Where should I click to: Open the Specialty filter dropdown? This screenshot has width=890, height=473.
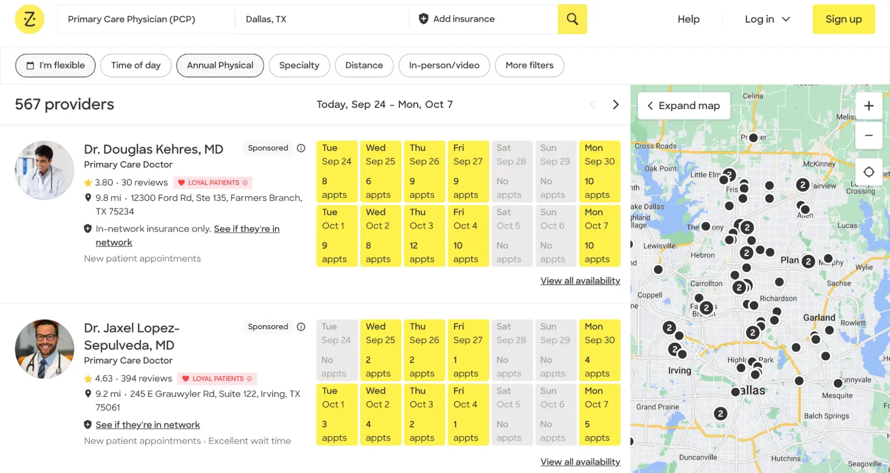(x=299, y=65)
